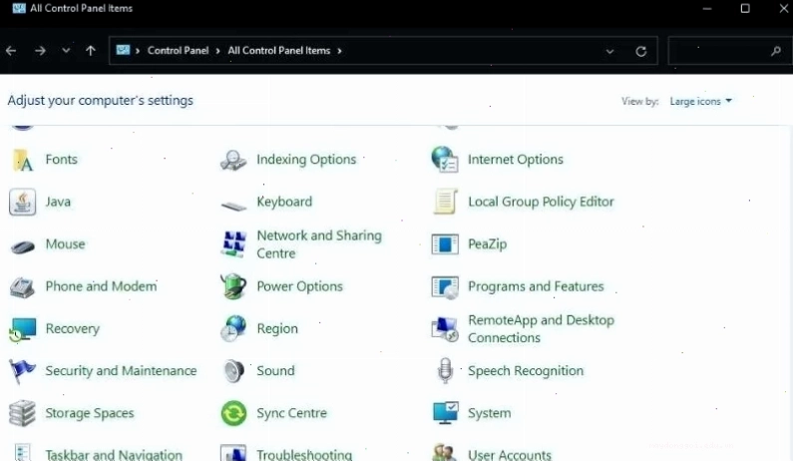Viewport: 793px width, 462px height.
Task: Open the PeaZip text link
Action: (487, 244)
